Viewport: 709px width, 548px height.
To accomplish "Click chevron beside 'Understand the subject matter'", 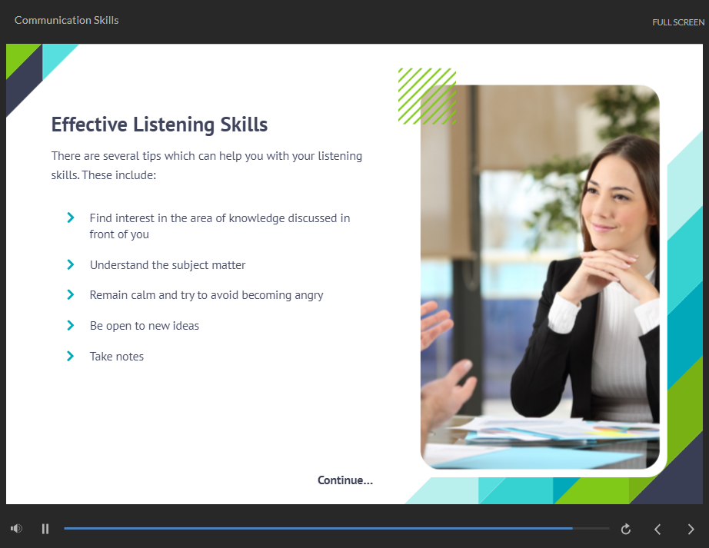I will pos(71,264).
